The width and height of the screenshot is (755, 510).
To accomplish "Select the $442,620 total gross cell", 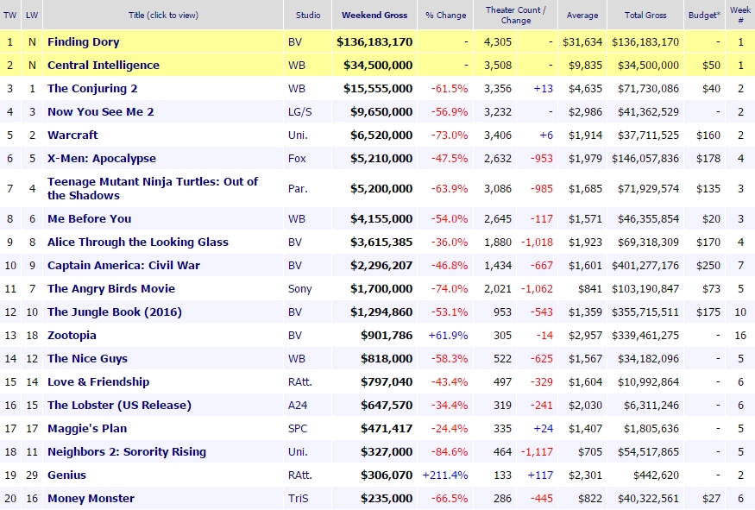I will tap(656, 475).
